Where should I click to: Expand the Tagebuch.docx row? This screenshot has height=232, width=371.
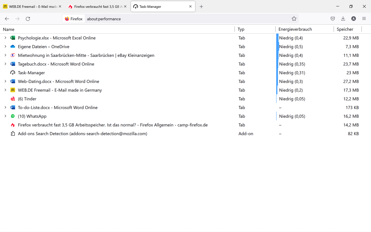coord(5,64)
